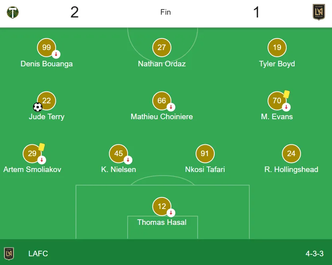Click Nkosi Tafari's number 91 circle

point(205,154)
